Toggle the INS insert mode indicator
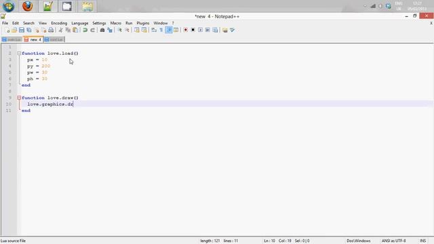 (422, 241)
